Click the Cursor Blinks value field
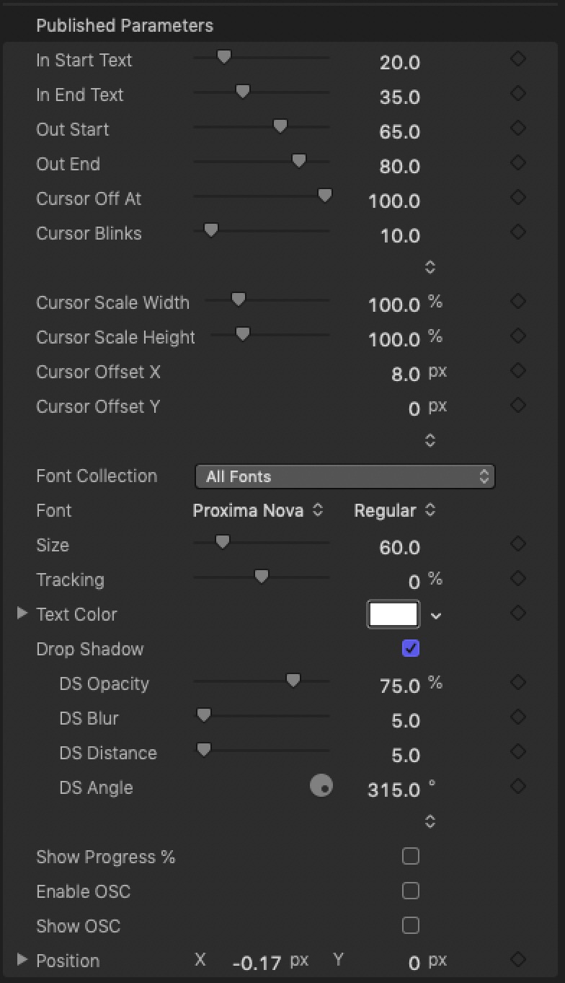 (x=400, y=236)
